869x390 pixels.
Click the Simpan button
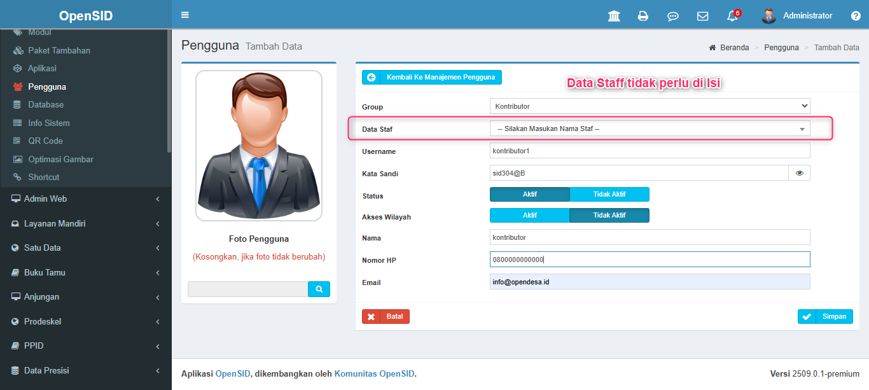825,317
